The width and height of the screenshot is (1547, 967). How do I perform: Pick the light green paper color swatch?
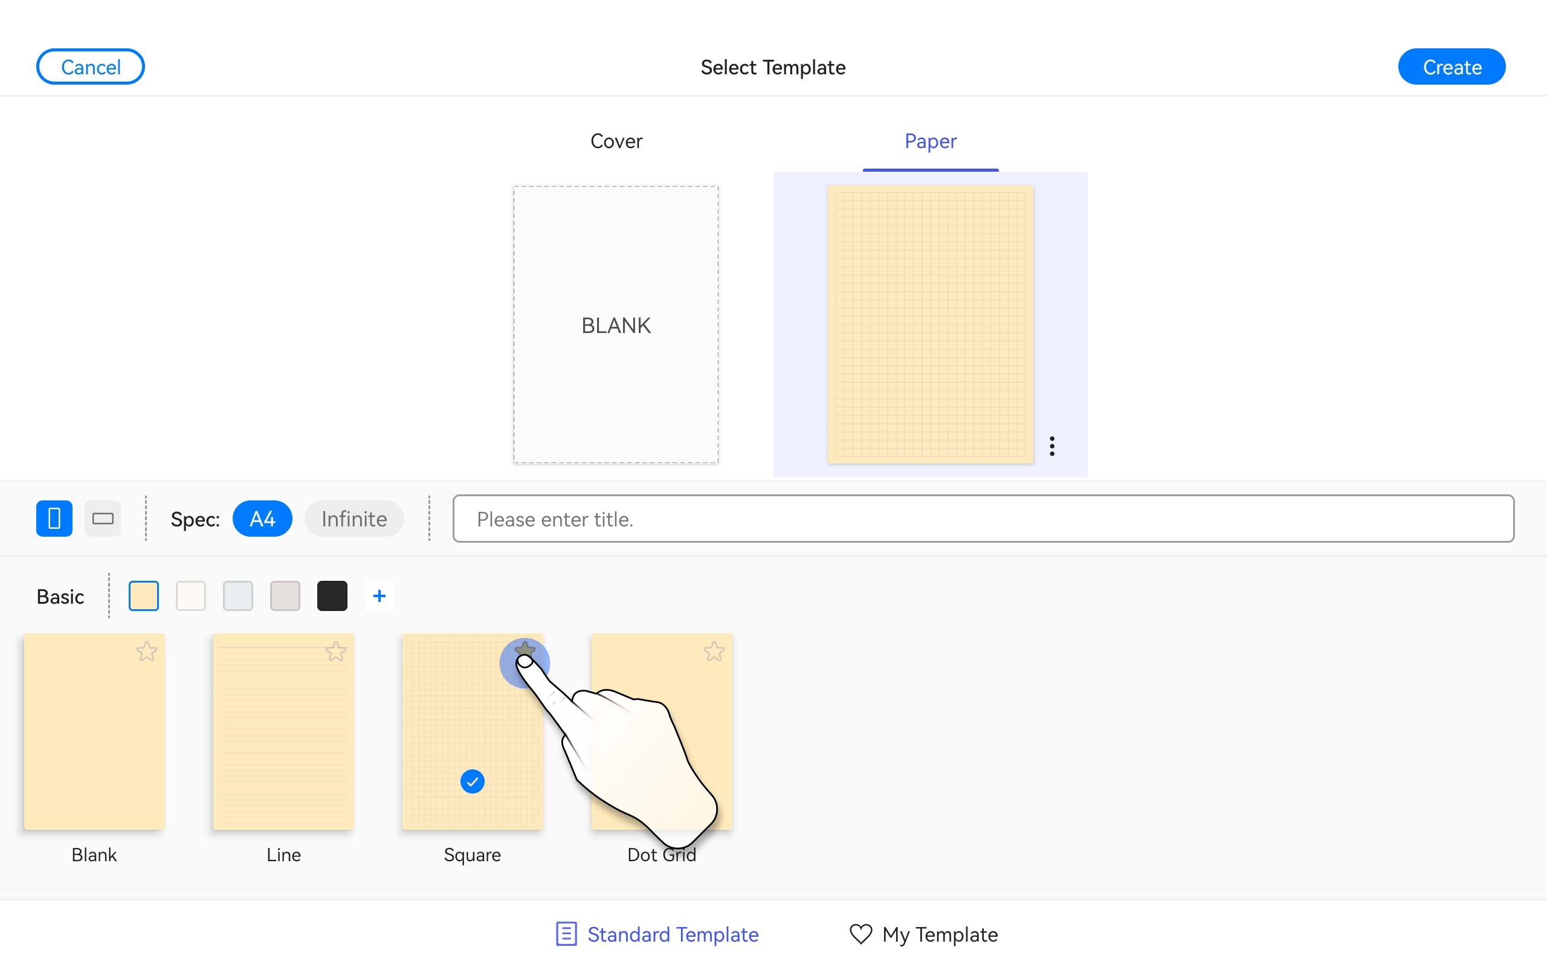(x=238, y=596)
